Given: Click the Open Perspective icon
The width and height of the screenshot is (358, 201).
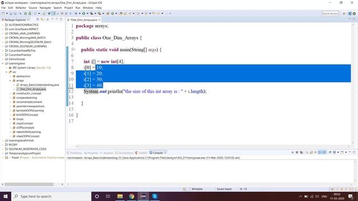Looking at the screenshot, I should [x=344, y=13].
